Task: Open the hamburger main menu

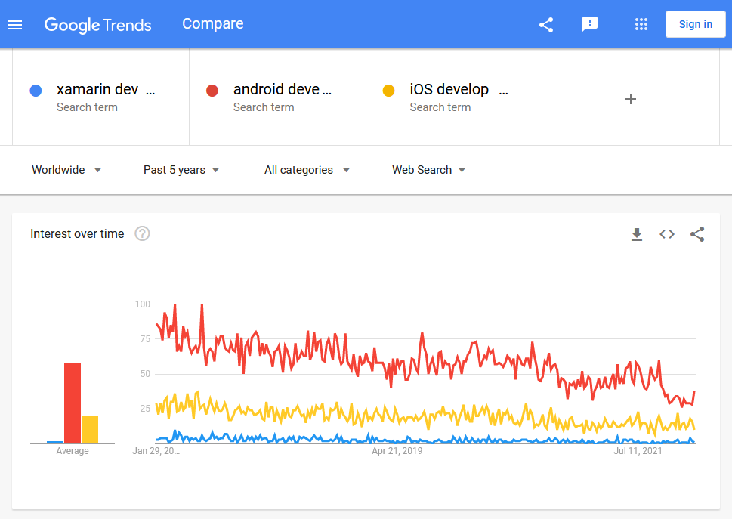Action: [15, 24]
